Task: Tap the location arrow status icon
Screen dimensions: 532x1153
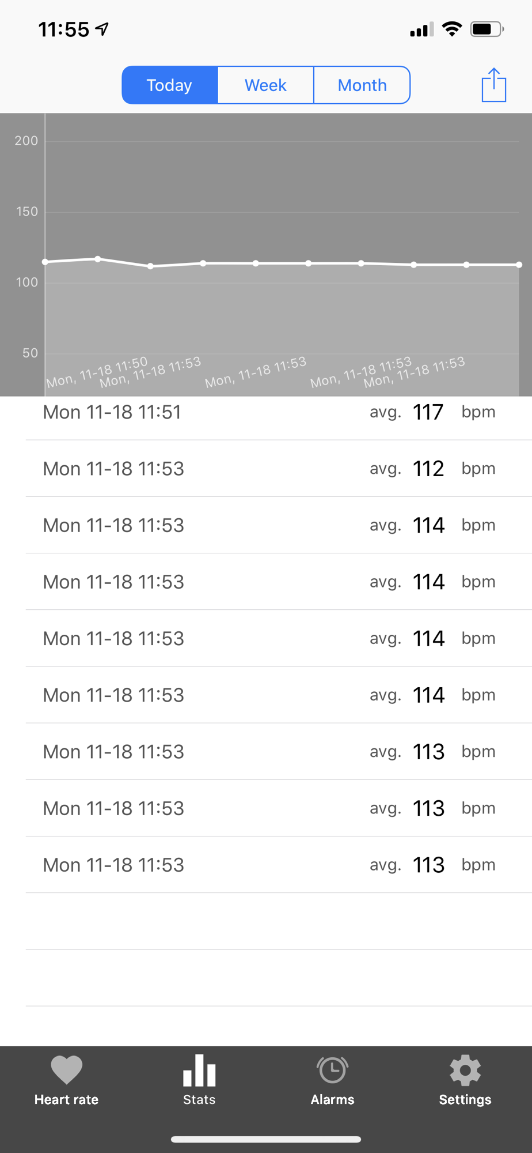Action: (102, 29)
